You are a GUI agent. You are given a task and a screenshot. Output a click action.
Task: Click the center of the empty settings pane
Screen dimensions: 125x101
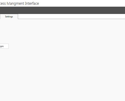point(62,60)
